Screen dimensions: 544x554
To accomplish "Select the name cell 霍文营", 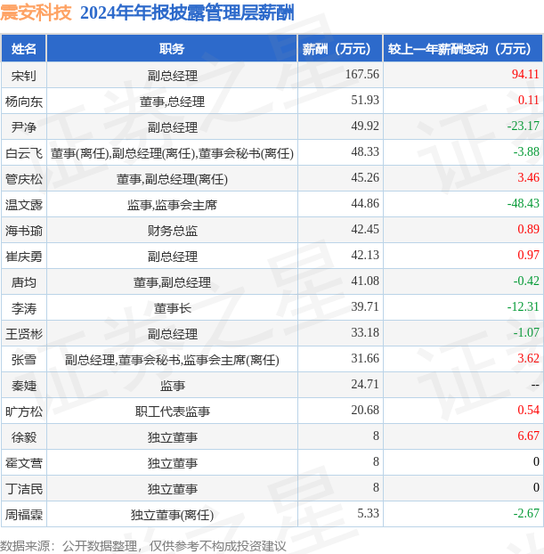I will pyautogui.click(x=24, y=462).
